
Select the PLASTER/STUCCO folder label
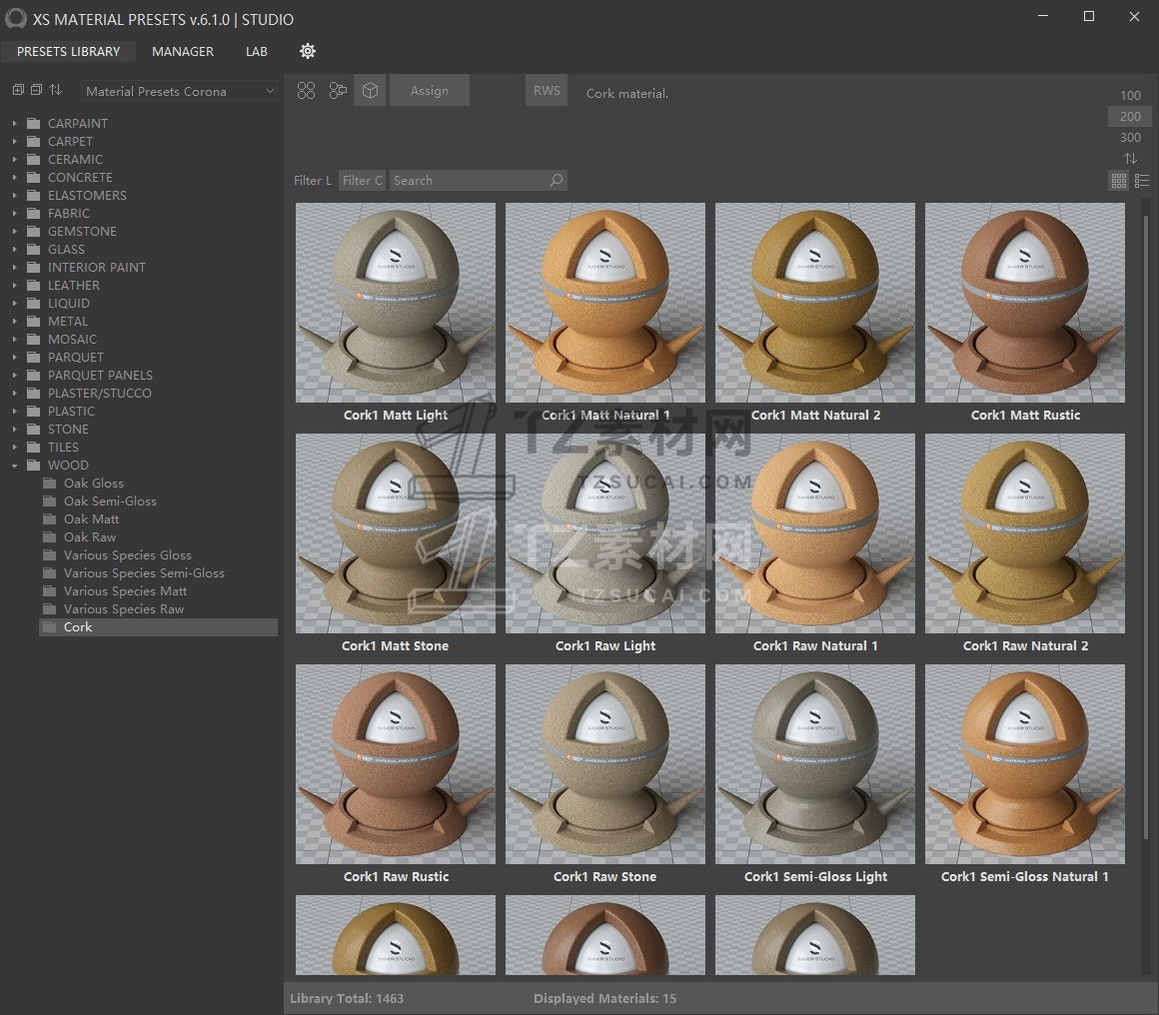click(x=100, y=394)
